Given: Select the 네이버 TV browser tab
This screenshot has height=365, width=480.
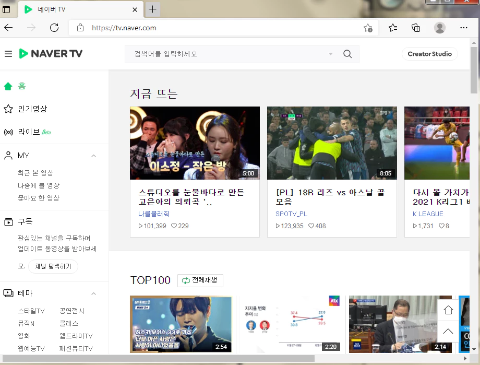Looking at the screenshot, I should coord(81,9).
